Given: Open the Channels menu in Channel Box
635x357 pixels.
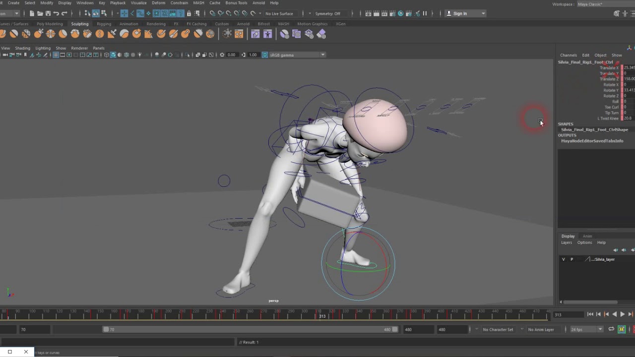Looking at the screenshot, I should click(569, 55).
